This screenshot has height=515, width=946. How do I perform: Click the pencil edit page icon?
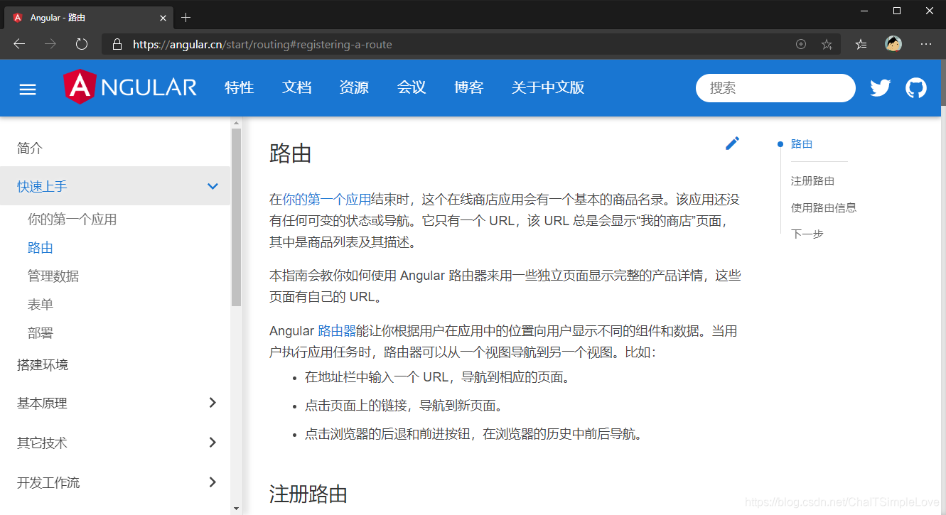pos(732,143)
